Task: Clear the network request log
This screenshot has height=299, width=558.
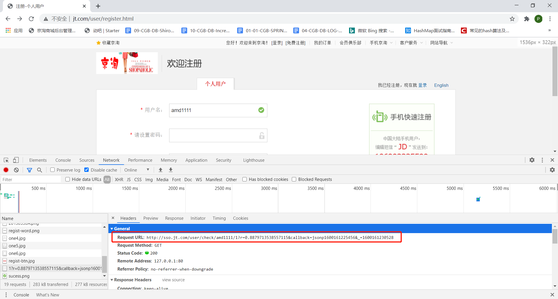Action: [16, 170]
